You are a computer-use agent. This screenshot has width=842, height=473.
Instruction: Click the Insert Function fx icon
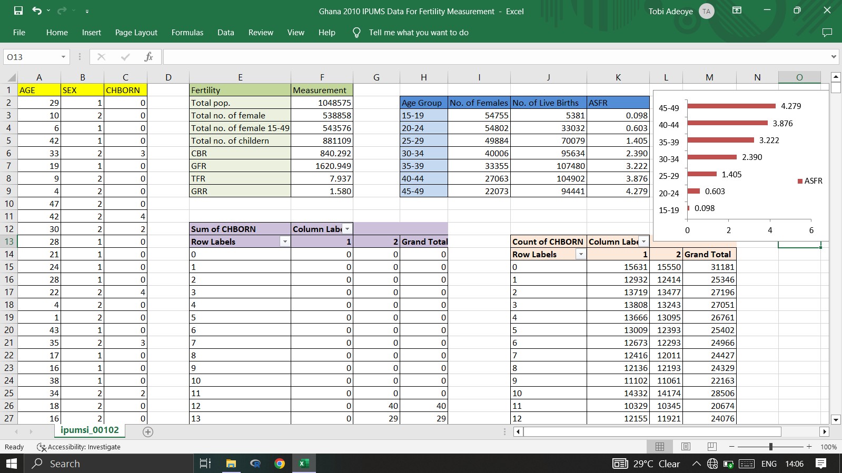pyautogui.click(x=148, y=57)
